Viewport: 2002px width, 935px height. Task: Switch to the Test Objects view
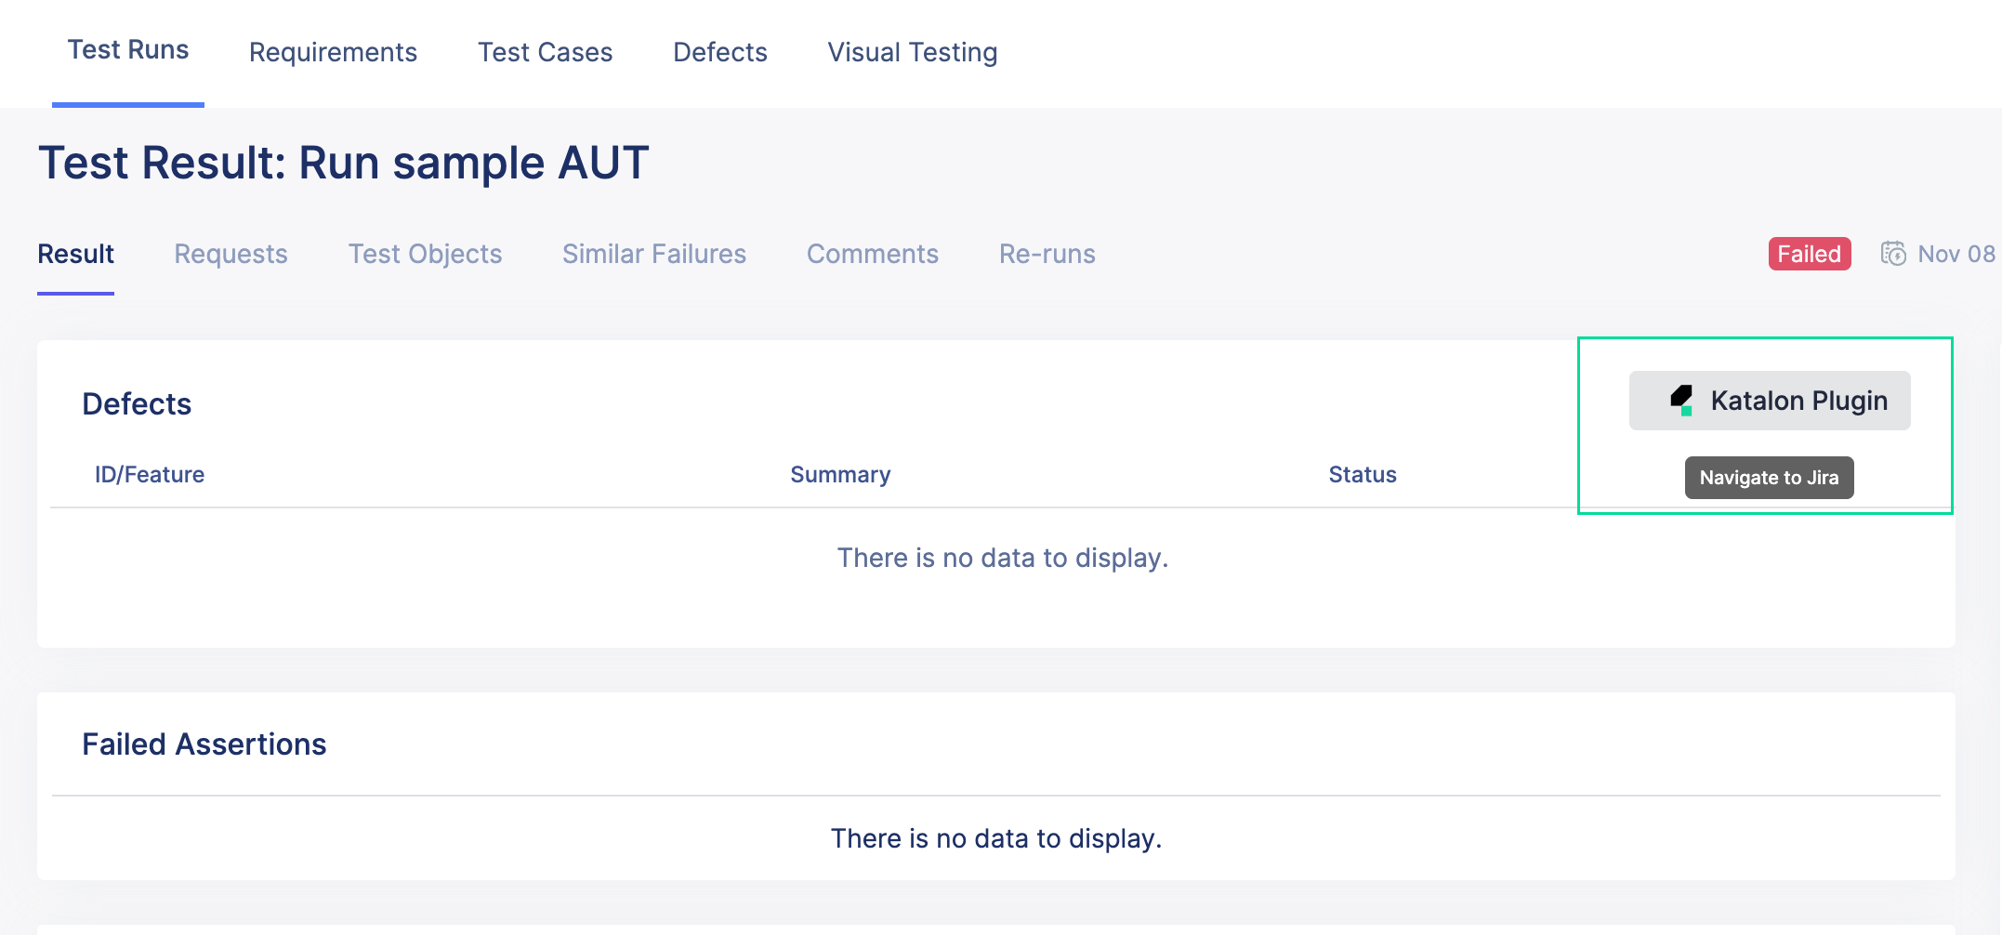[425, 254]
